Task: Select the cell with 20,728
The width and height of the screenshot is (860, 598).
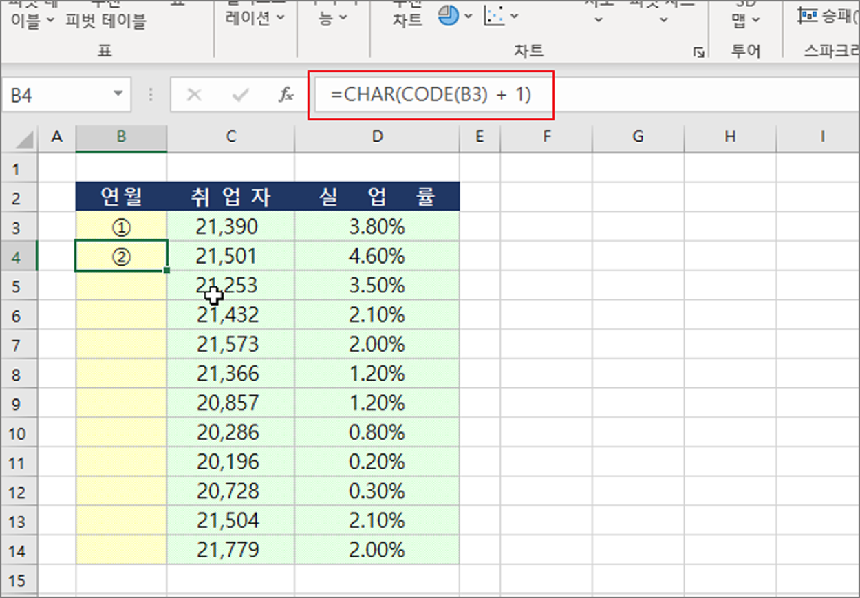Action: (230, 492)
